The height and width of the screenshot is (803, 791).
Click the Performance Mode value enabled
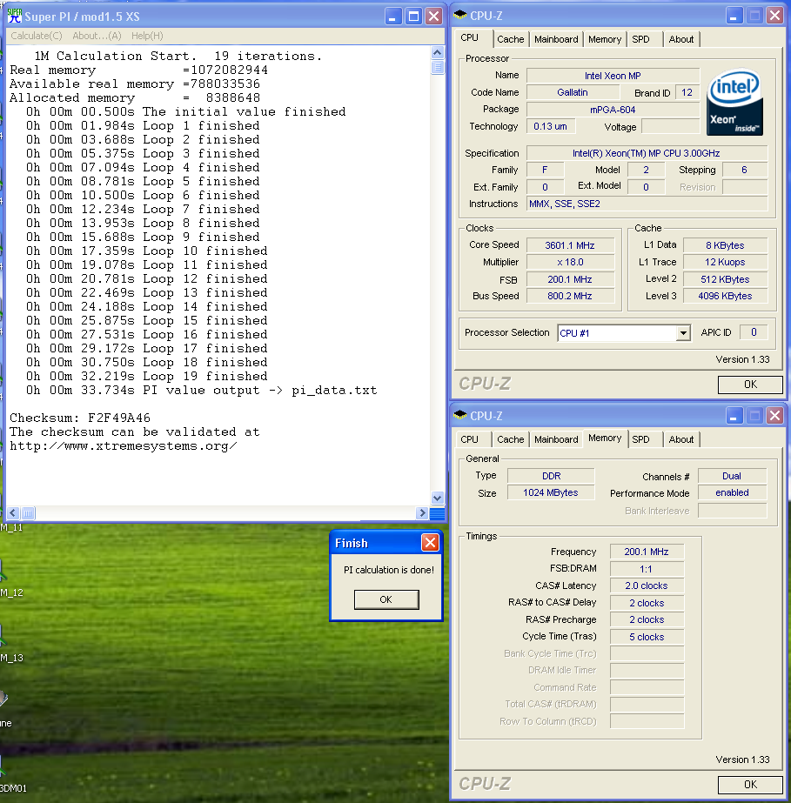pyautogui.click(x=732, y=492)
